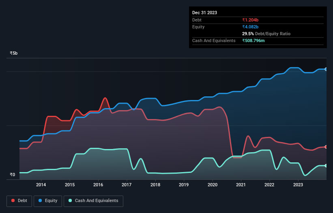Viewport: 333px width, 213px height.
Task: Click the 2019 x-axis label
Action: 184,185
